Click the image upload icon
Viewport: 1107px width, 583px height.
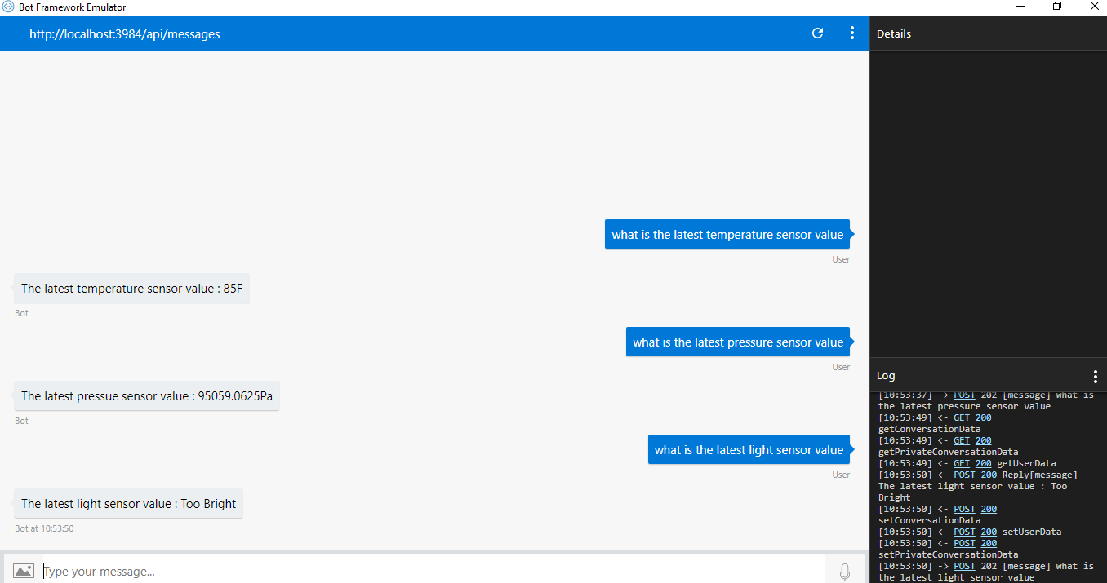(24, 571)
